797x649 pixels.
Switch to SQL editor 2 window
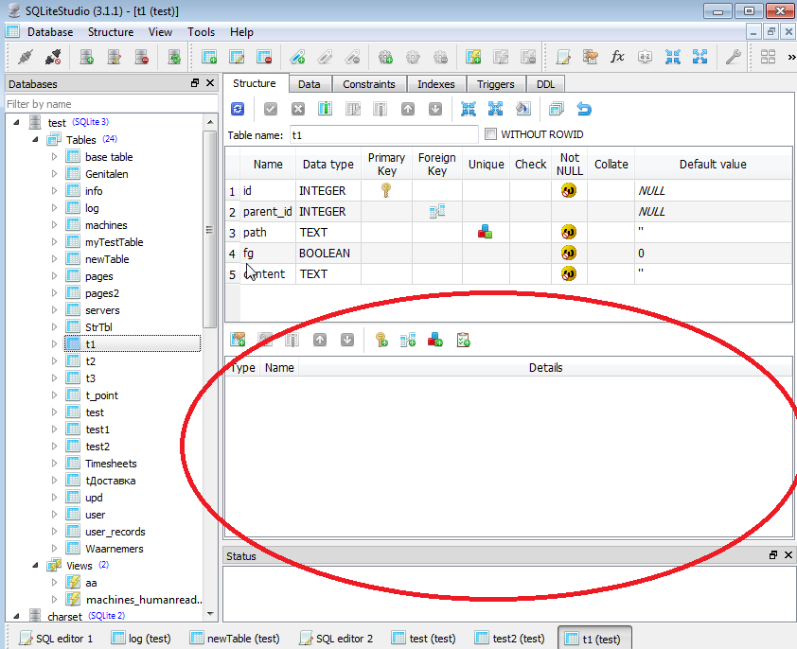click(336, 639)
